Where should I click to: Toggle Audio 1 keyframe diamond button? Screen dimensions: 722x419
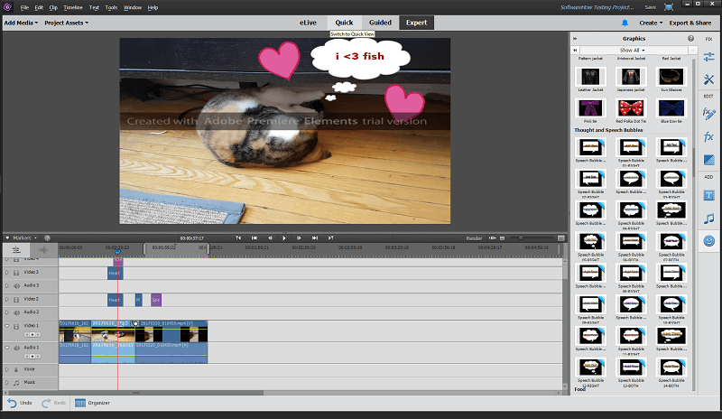coord(32,357)
